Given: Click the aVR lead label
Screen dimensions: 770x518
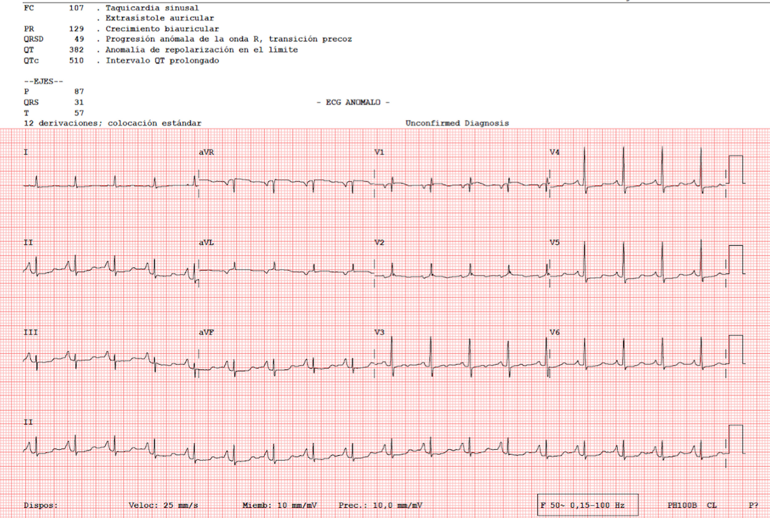Looking at the screenshot, I should tap(206, 152).
